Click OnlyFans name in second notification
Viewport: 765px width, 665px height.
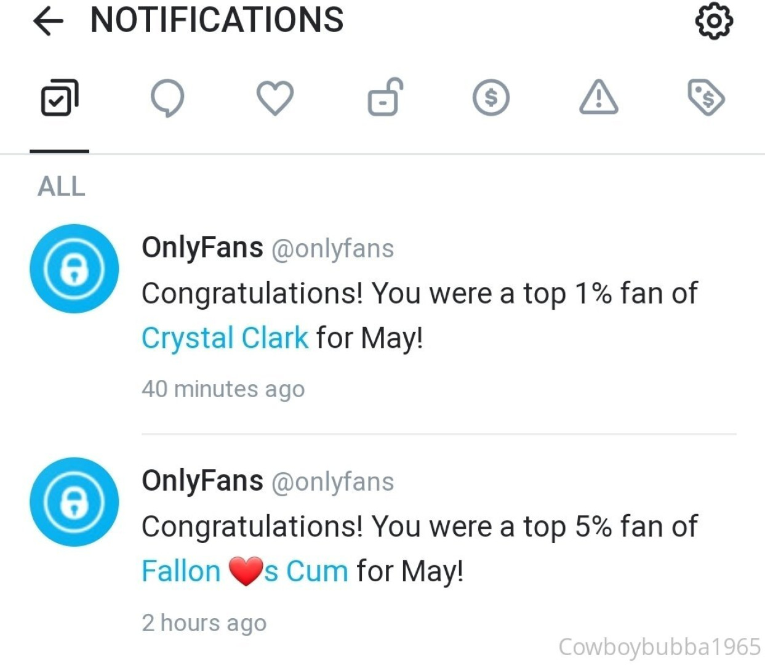pos(202,481)
